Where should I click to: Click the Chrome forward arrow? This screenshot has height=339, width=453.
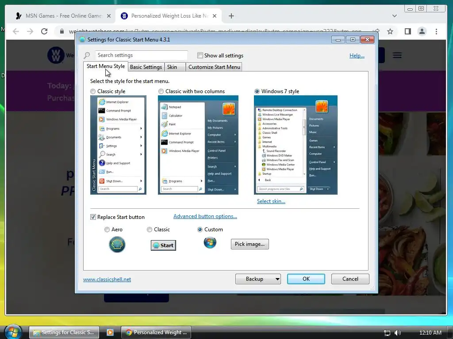pos(30,31)
